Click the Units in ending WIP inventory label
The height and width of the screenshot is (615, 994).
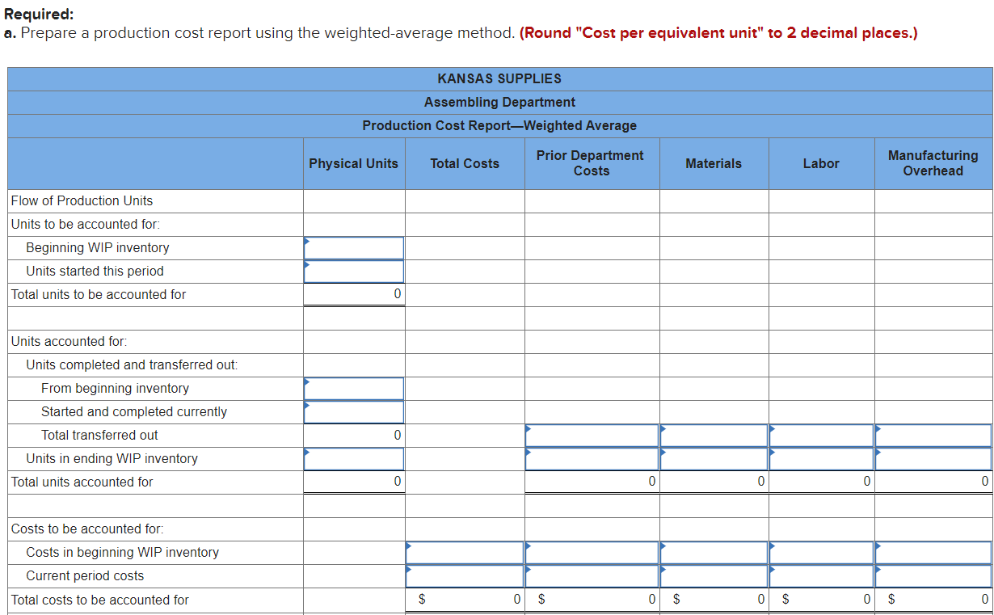click(x=112, y=458)
